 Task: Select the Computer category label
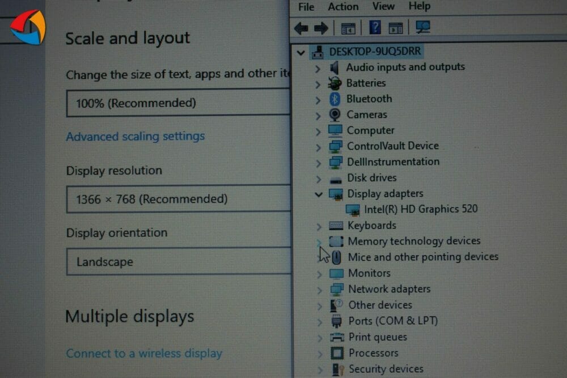pos(371,130)
